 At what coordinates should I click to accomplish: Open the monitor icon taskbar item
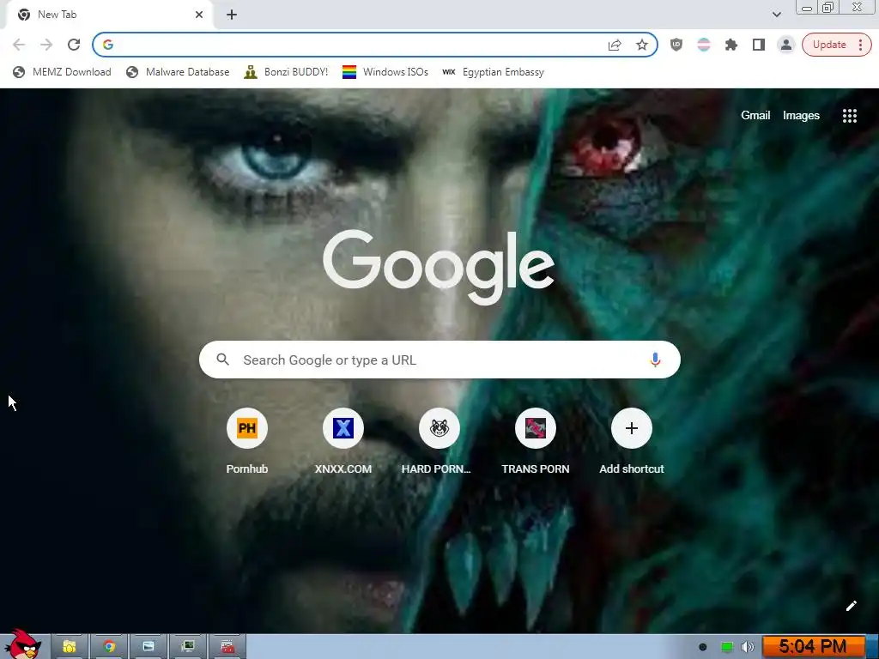pos(188,647)
